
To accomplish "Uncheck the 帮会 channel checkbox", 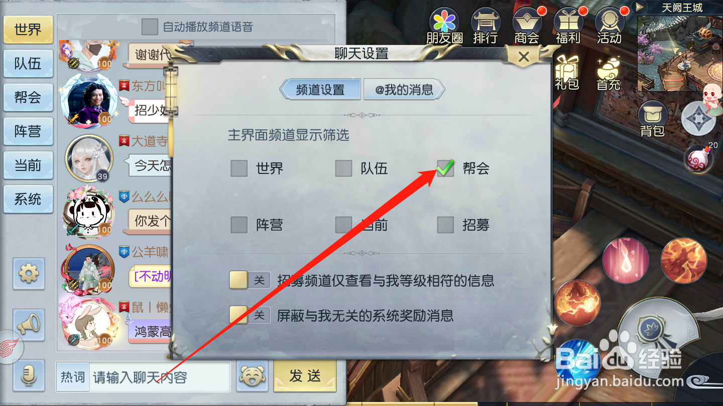I will pos(445,168).
